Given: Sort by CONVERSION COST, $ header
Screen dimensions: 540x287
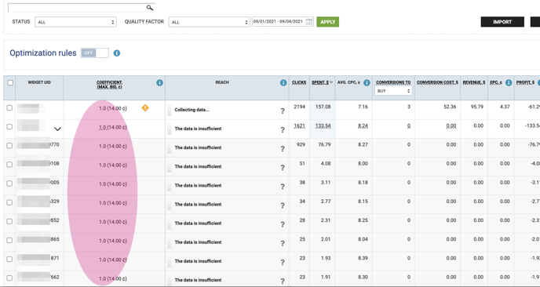Looking at the screenshot, I should coord(437,82).
